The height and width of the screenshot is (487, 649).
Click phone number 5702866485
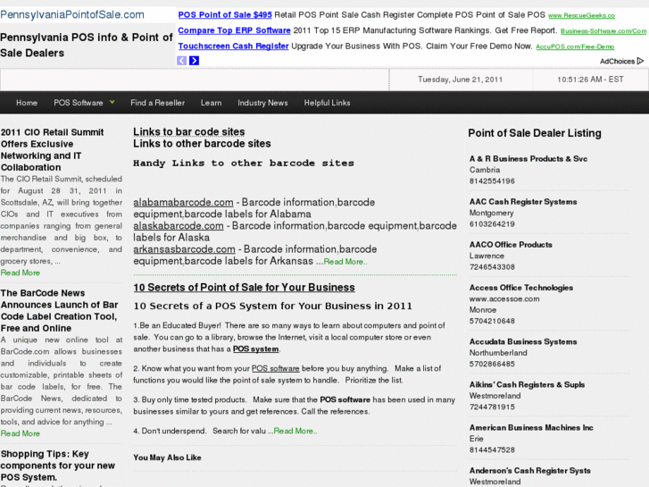click(x=492, y=364)
